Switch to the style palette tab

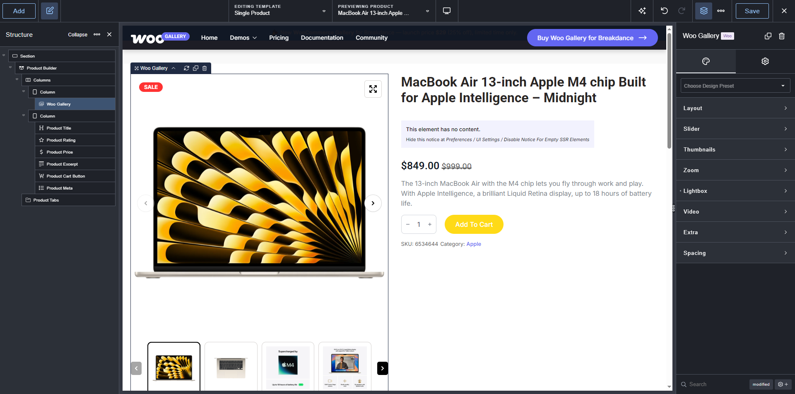(706, 61)
